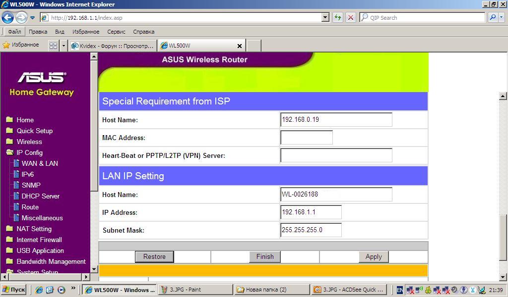
Task: Open the Wireless folder
Action: (24, 142)
